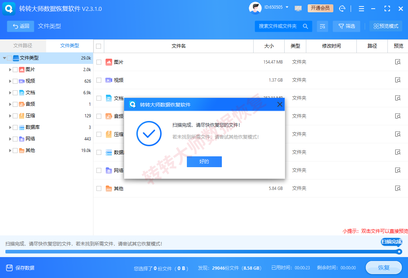Preview the 数据库 row with magnifier icon
This screenshot has height=278, width=408.
398,152
